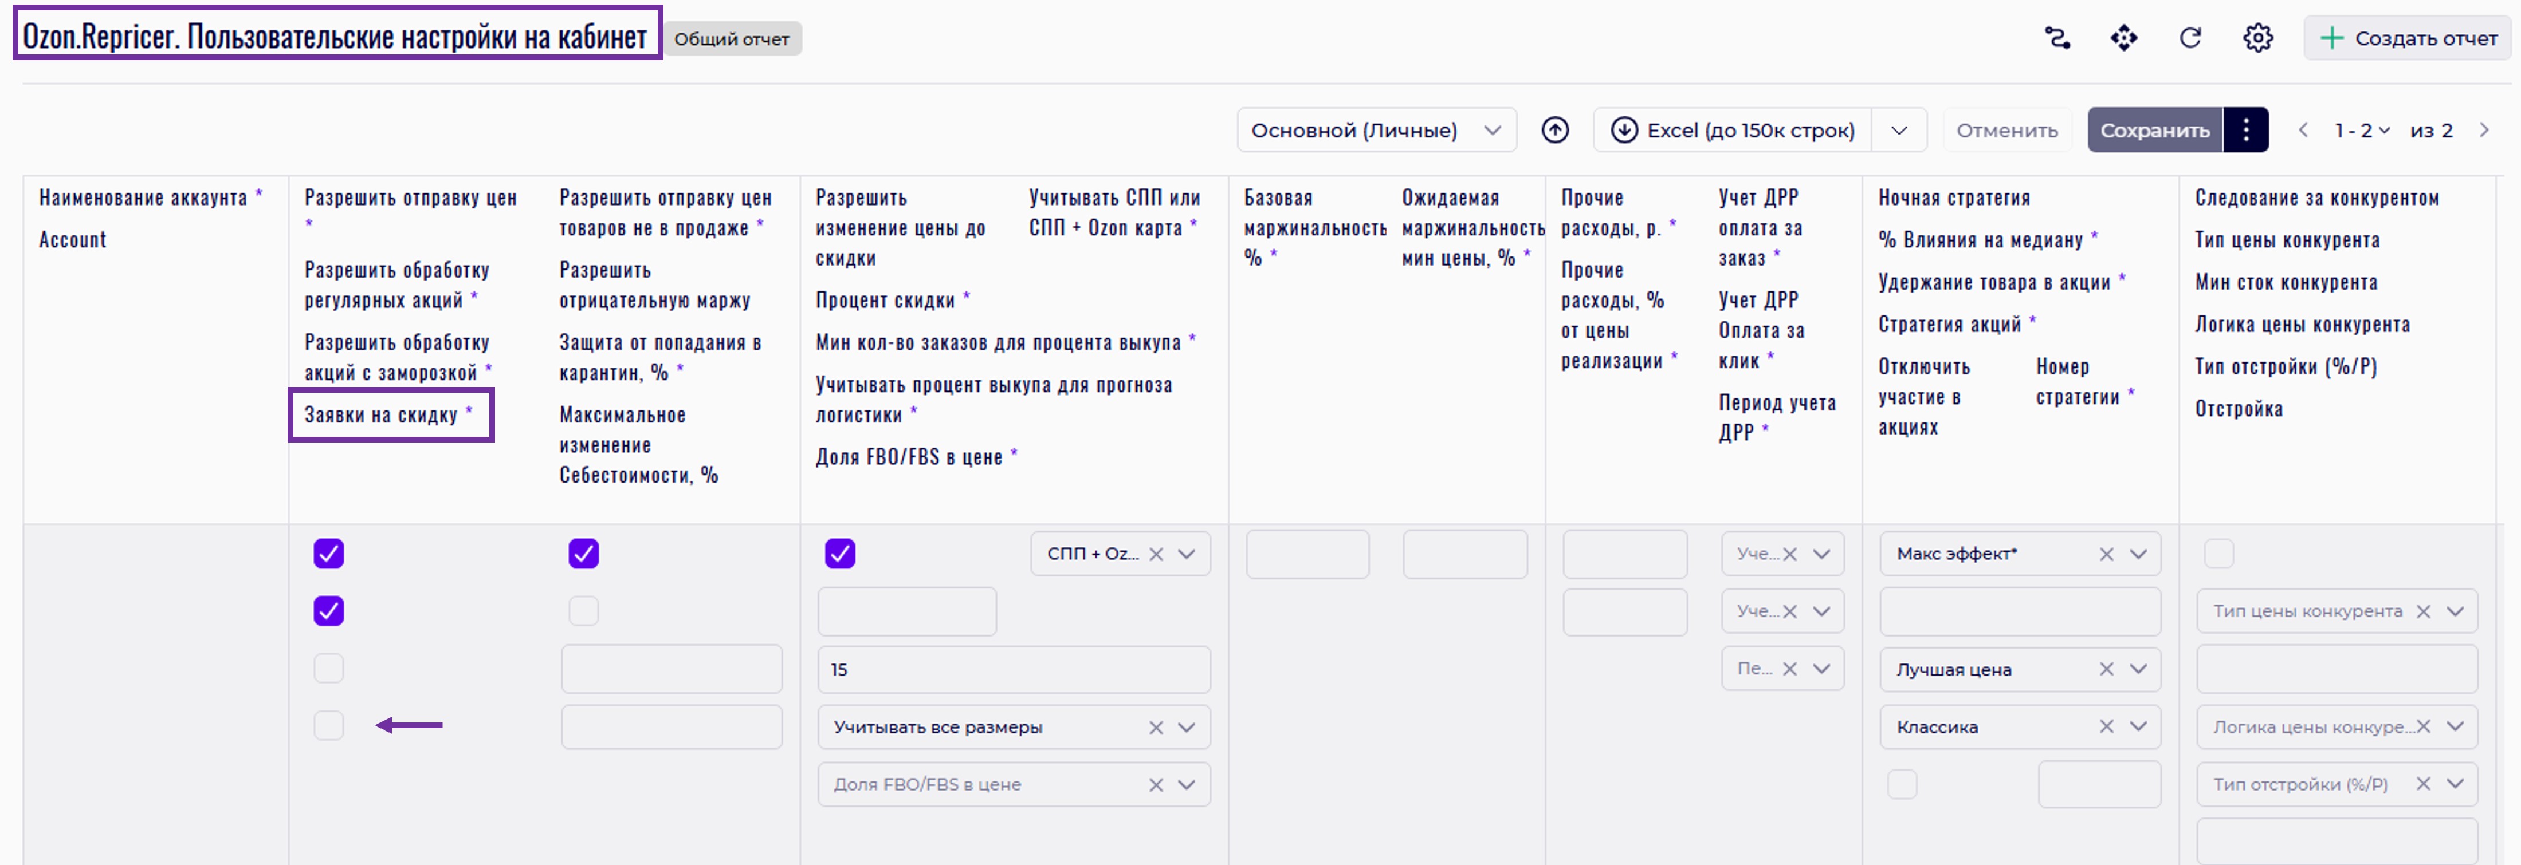The width and height of the screenshot is (2521, 865).
Task: Click the field containing value 15
Action: [x=1013, y=670]
